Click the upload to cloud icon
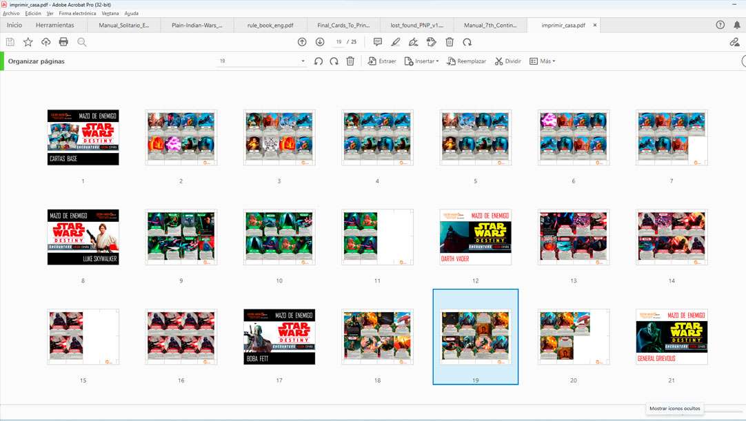746x421 pixels. 46,42
